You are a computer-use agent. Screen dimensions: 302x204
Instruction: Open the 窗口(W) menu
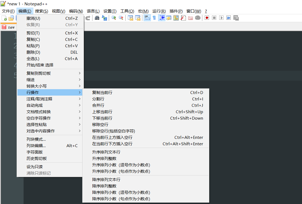tap(193, 11)
